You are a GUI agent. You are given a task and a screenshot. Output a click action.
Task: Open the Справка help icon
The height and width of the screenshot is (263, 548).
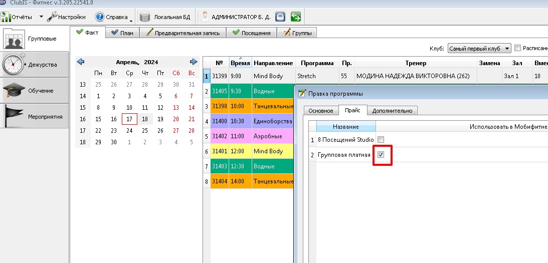pyautogui.click(x=100, y=17)
